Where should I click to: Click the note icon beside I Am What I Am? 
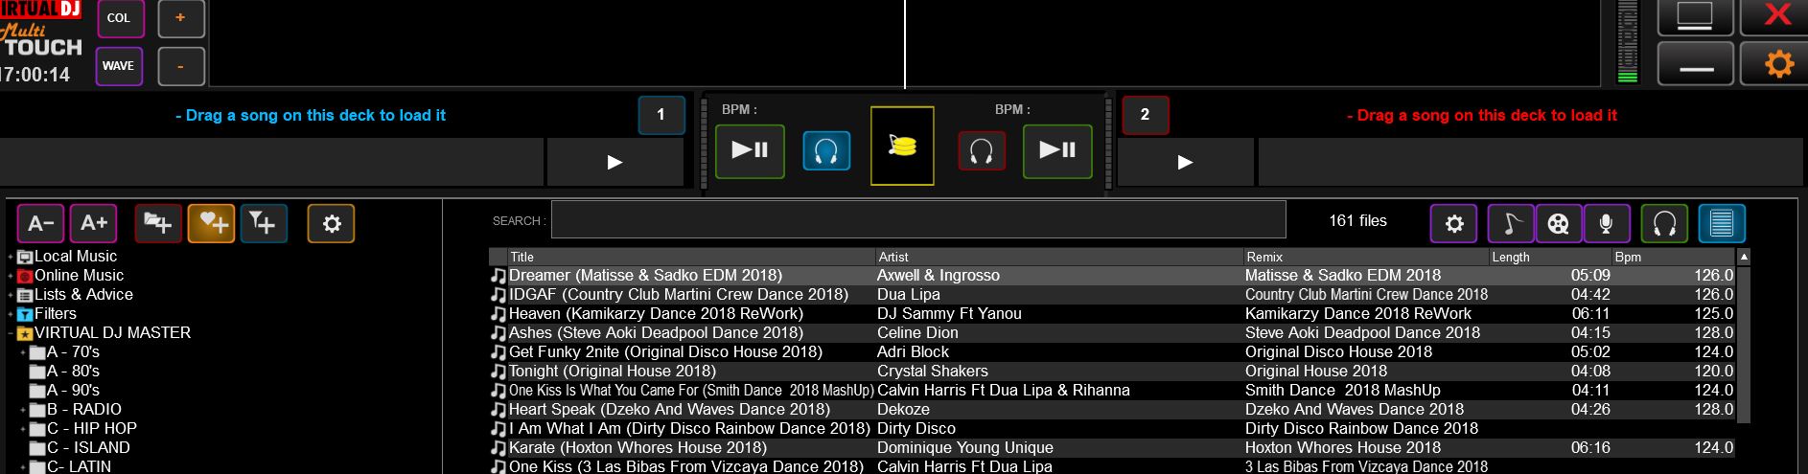pos(498,429)
